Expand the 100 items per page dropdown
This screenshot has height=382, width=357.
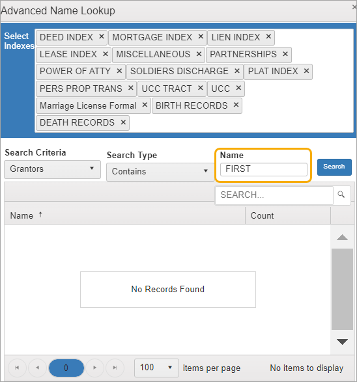click(x=156, y=368)
